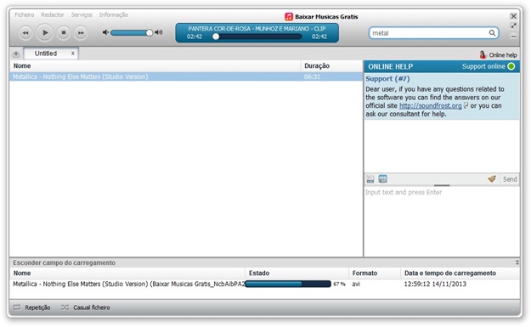Click the now-playing title PANTERA COR-DE-ROSA
Image resolution: width=531 pixels, height=327 pixels.
[x=257, y=28]
